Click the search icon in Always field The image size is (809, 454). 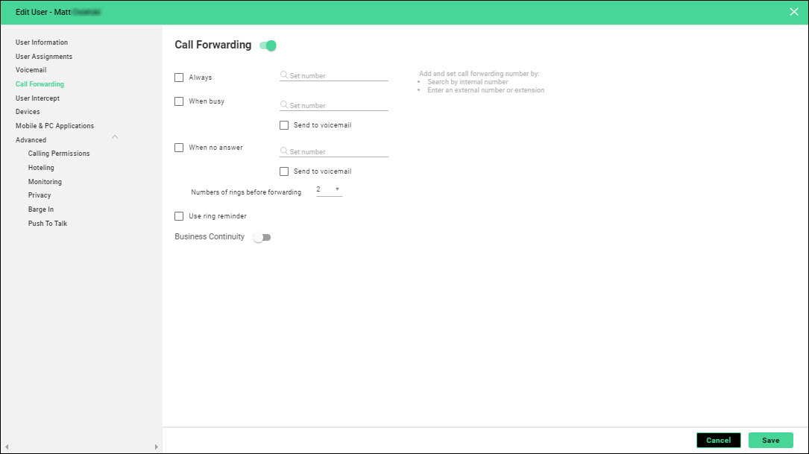pos(284,75)
